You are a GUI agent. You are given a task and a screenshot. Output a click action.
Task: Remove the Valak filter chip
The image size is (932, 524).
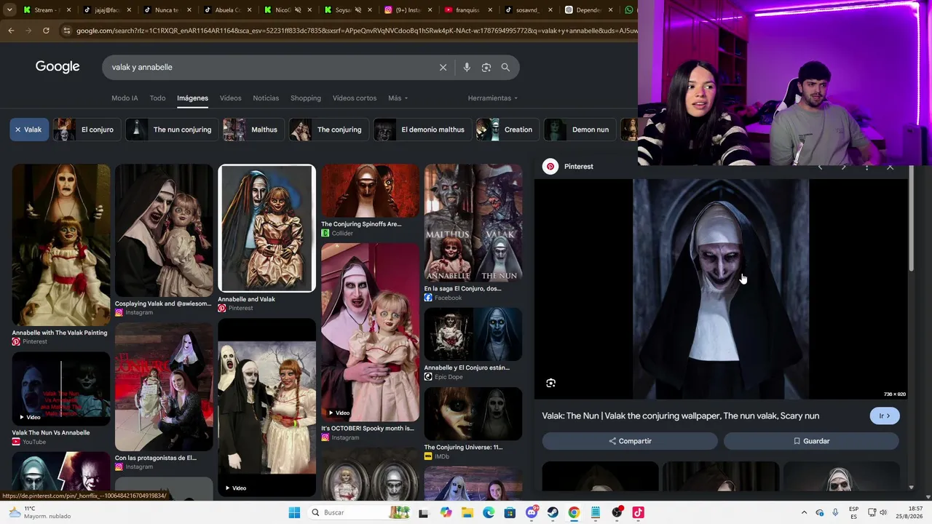click(29, 130)
